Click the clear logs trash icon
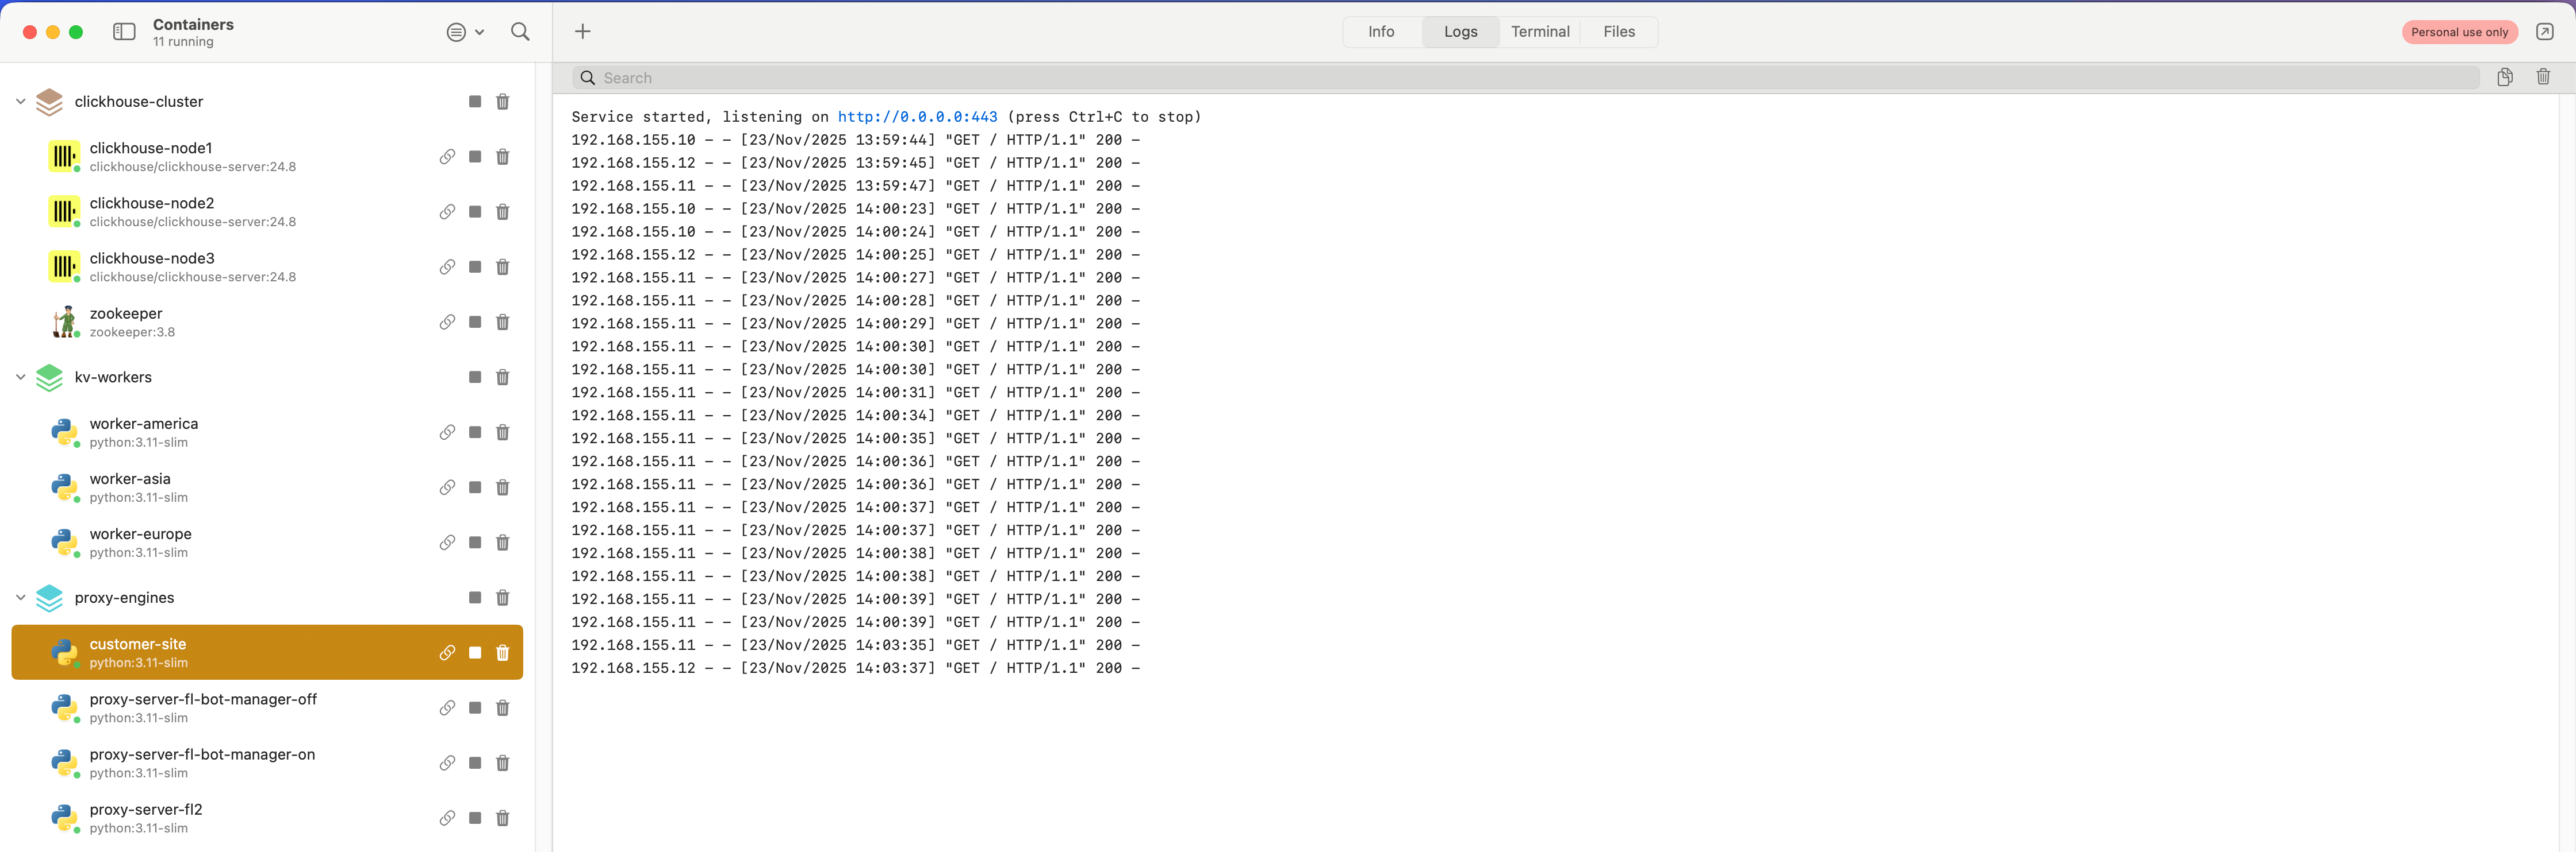Screen dimensions: 2576x852 point(2544,77)
